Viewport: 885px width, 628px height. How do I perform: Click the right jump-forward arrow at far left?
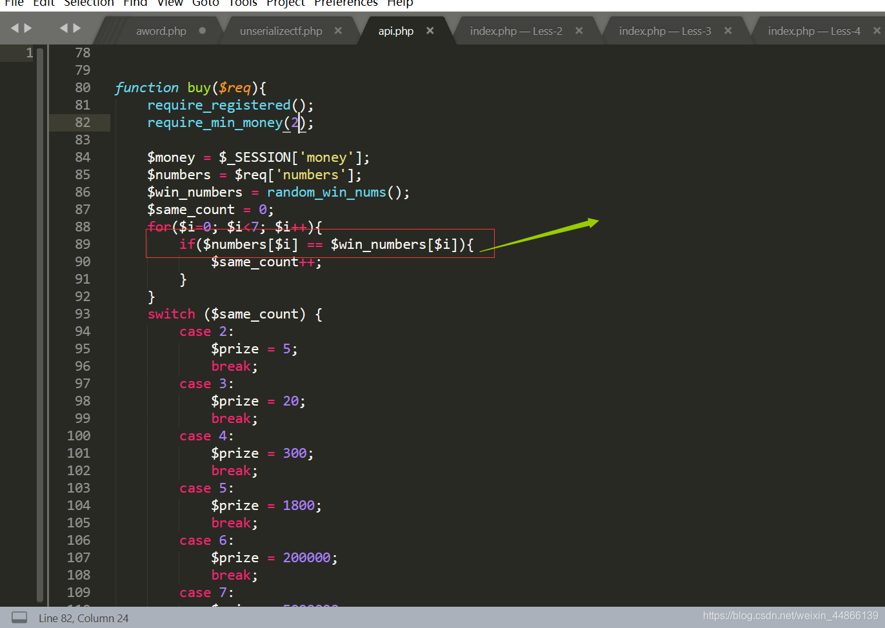click(x=28, y=28)
